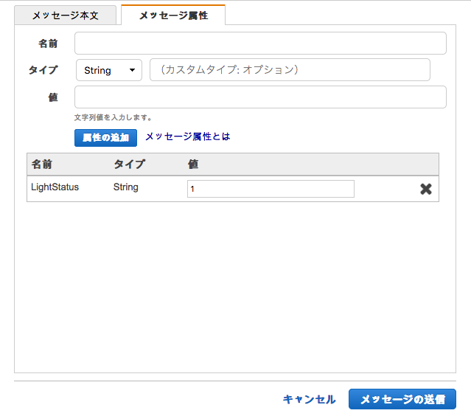
Task: Edit the LightStatus value field containing 1
Action: [271, 189]
